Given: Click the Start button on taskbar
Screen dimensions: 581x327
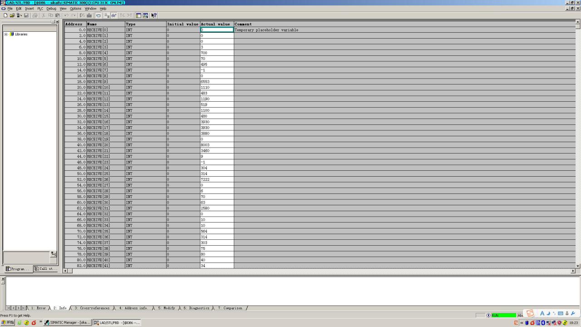Looking at the screenshot, I should click(x=8, y=323).
